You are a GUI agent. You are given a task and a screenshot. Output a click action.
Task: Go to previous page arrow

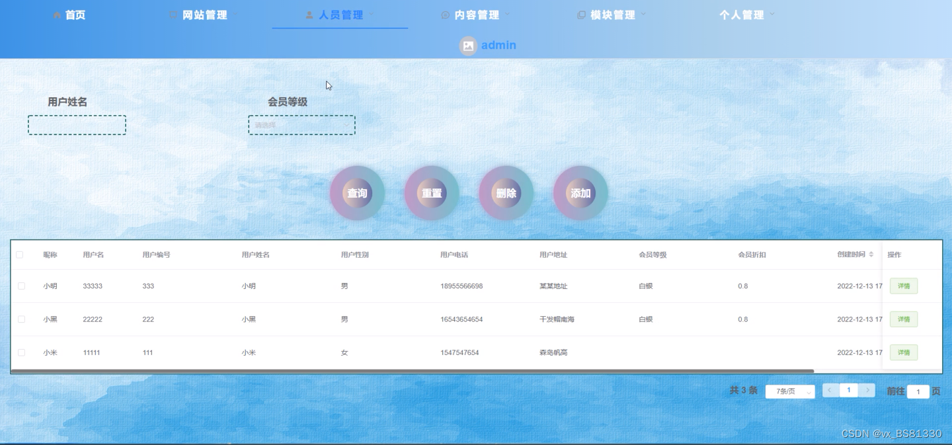[830, 390]
